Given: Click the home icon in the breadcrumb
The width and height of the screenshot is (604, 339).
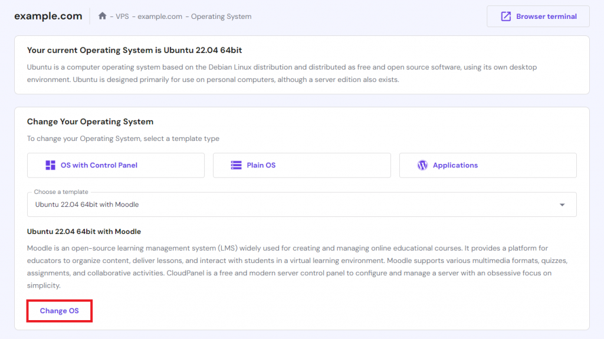Looking at the screenshot, I should pyautogui.click(x=103, y=17).
